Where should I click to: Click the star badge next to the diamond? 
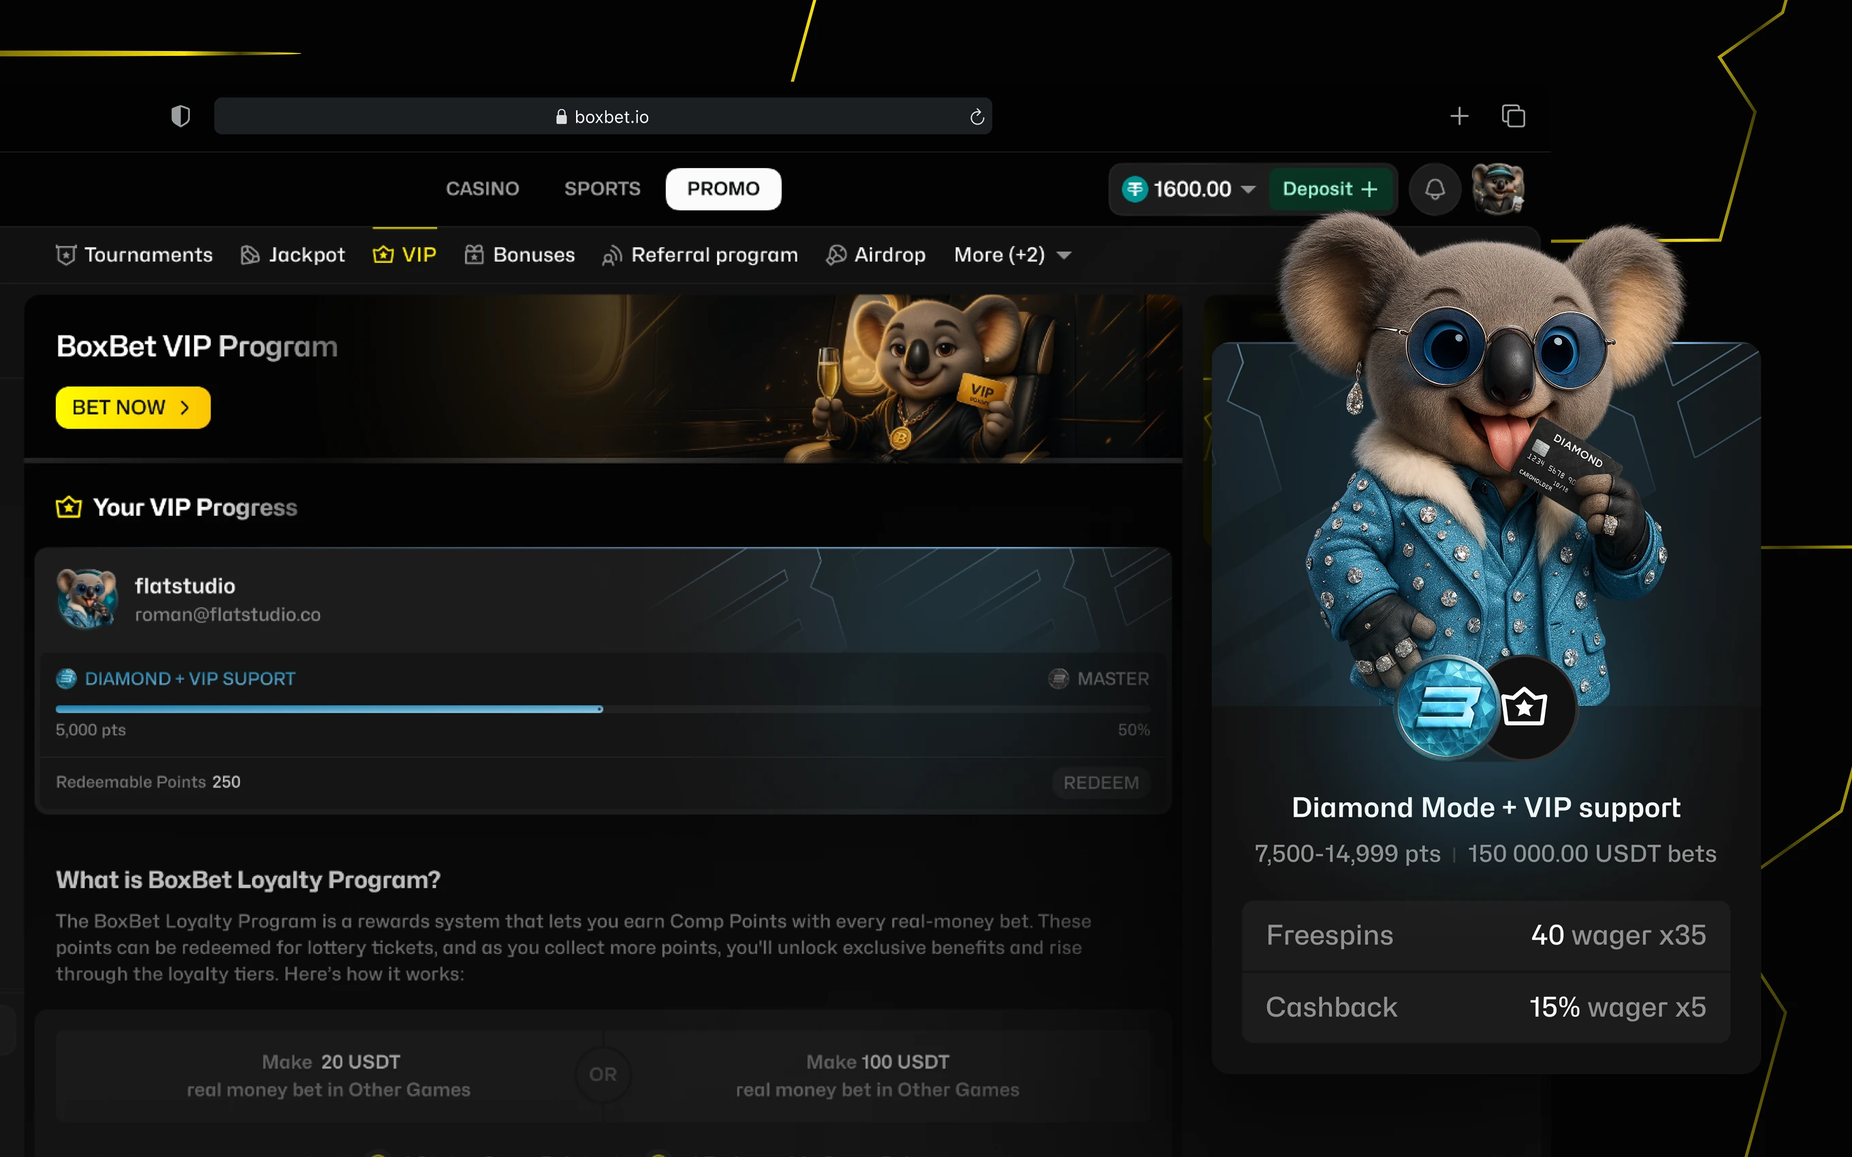pos(1524,707)
